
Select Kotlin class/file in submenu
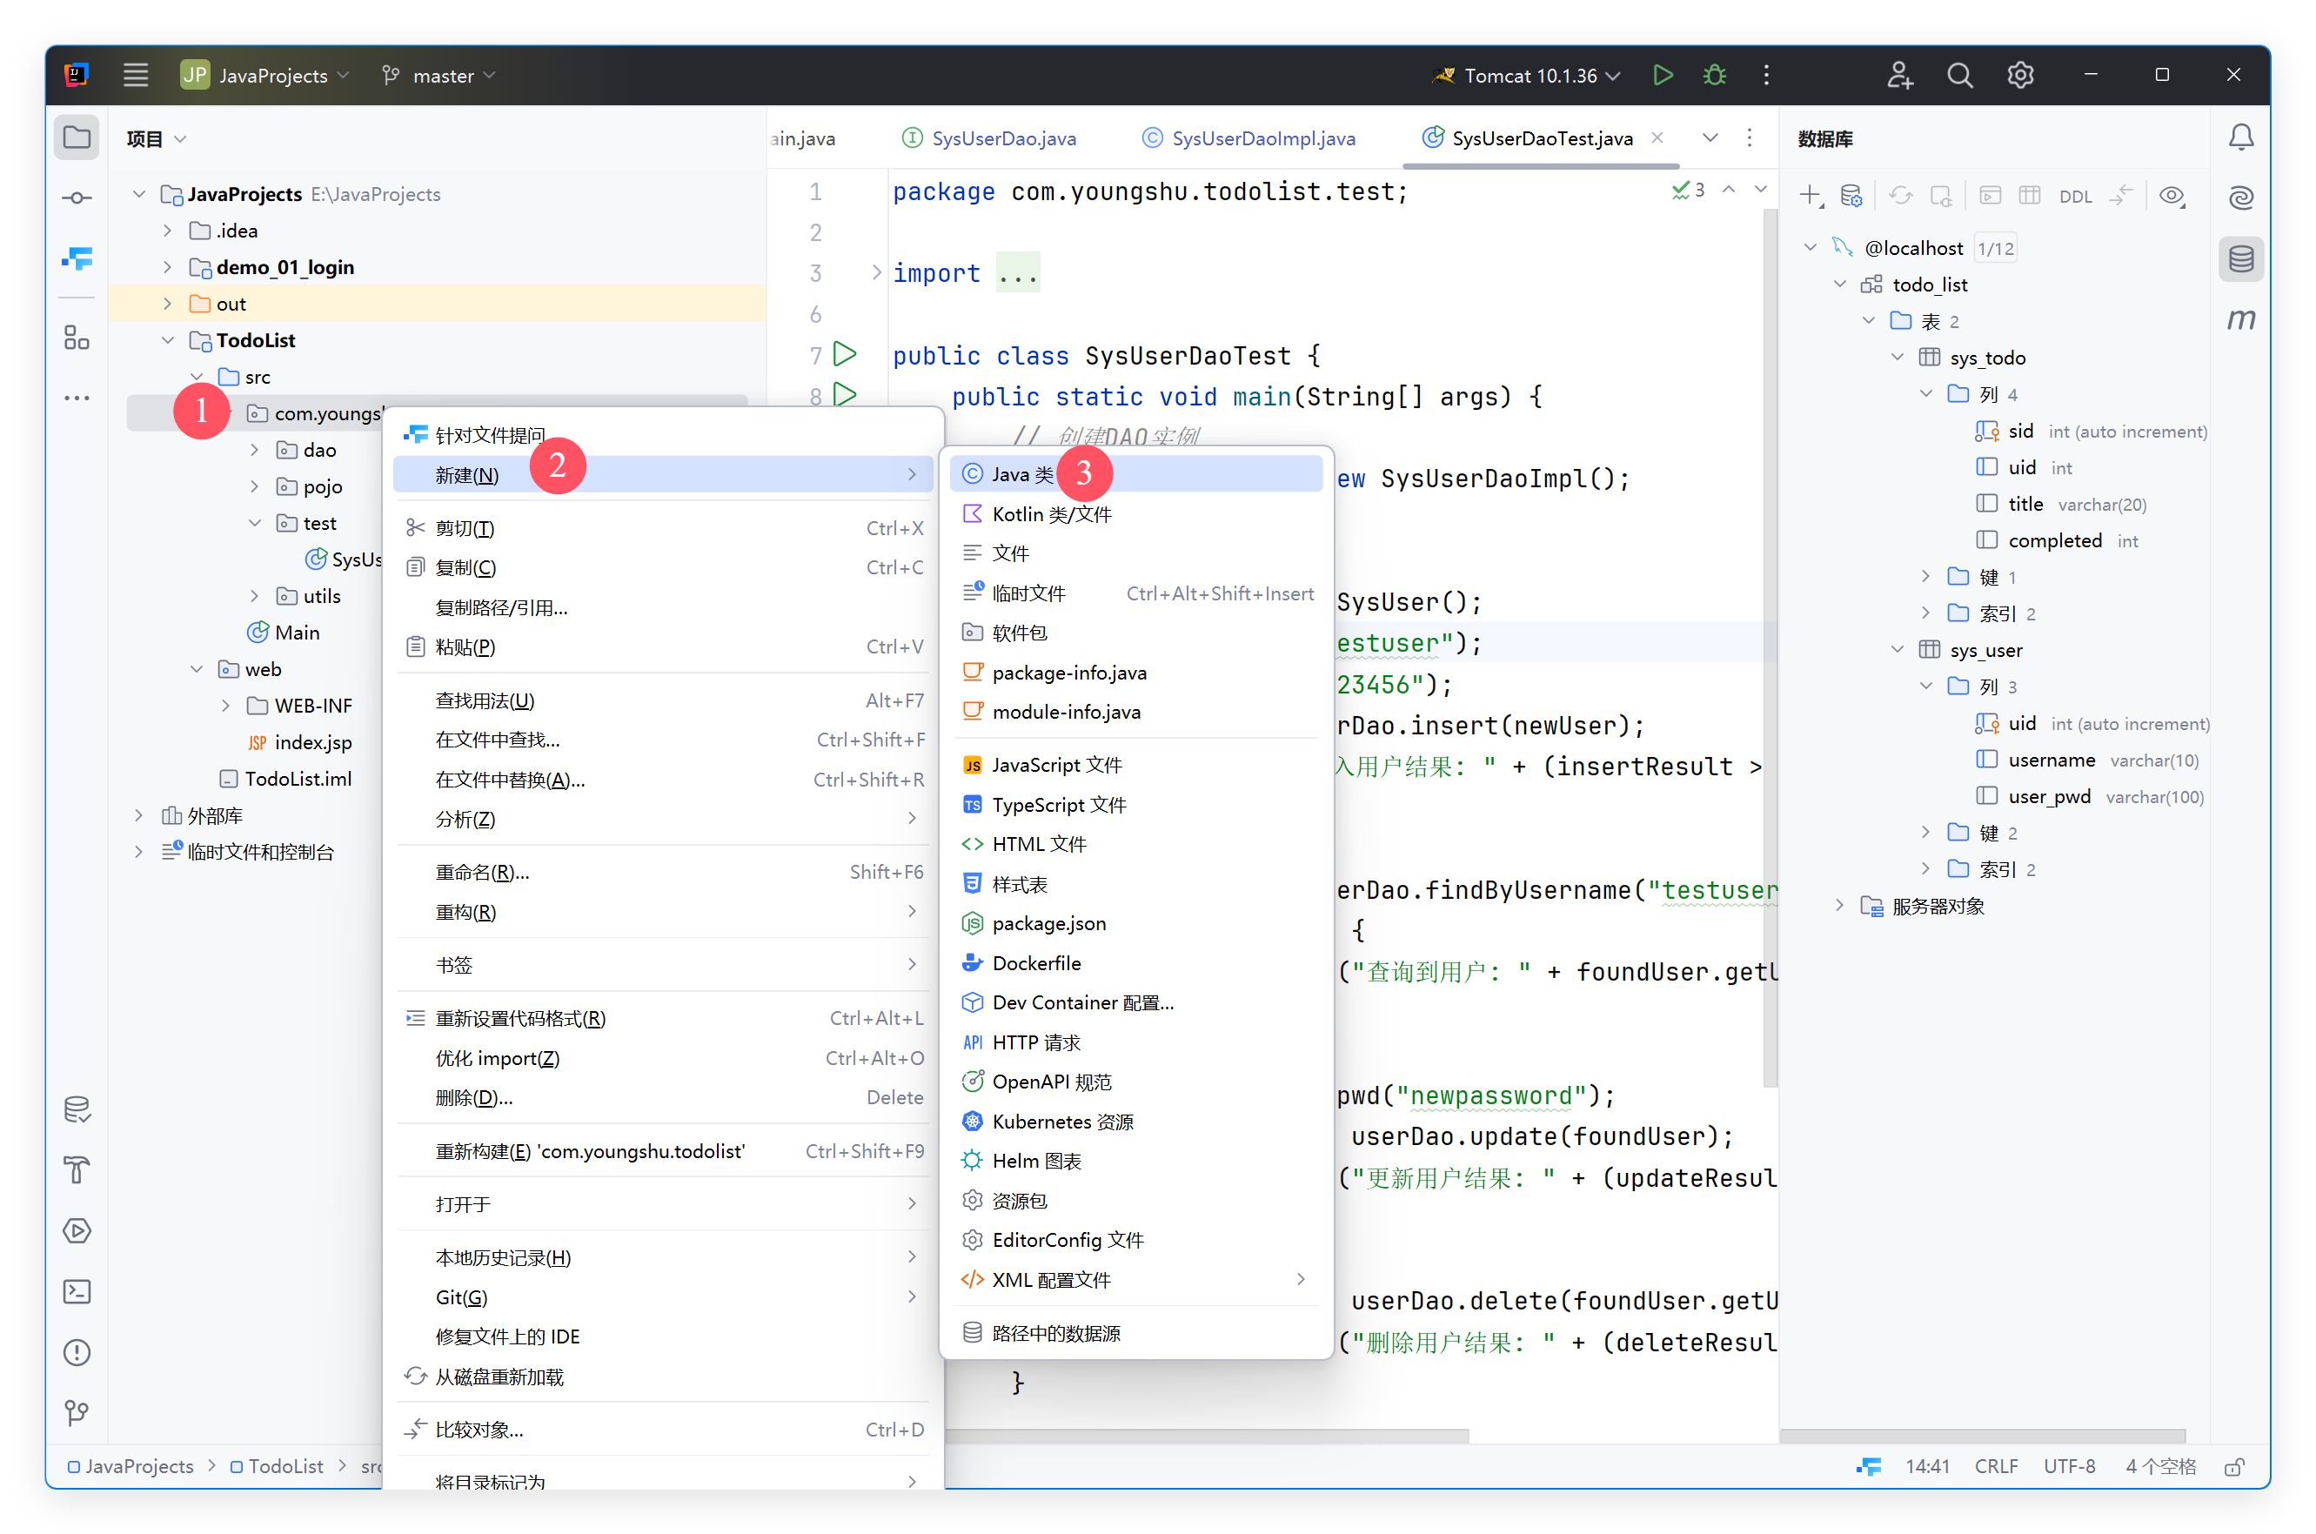click(1135, 514)
